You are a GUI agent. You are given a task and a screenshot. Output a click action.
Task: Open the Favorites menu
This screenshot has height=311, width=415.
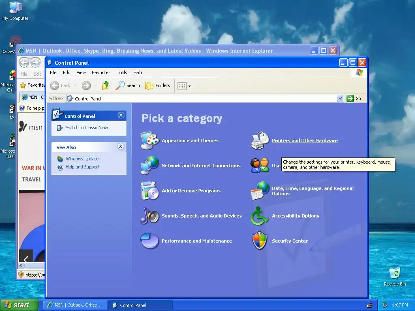point(101,72)
